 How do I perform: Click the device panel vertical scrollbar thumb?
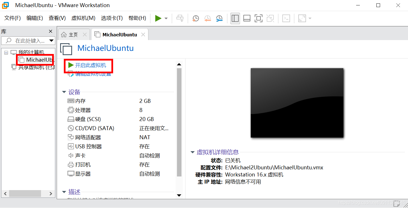pyautogui.click(x=179, y=122)
